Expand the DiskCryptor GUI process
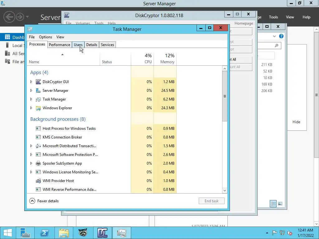This screenshot has height=239, width=319. 31,82
